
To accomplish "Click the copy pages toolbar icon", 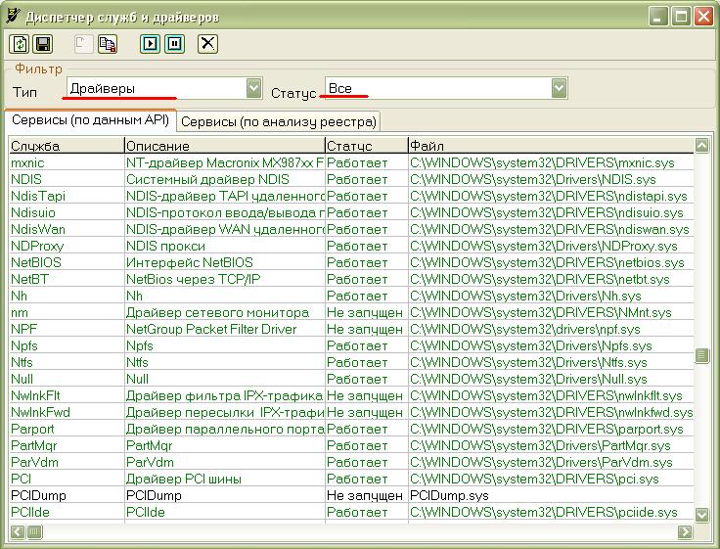I will coord(108,44).
